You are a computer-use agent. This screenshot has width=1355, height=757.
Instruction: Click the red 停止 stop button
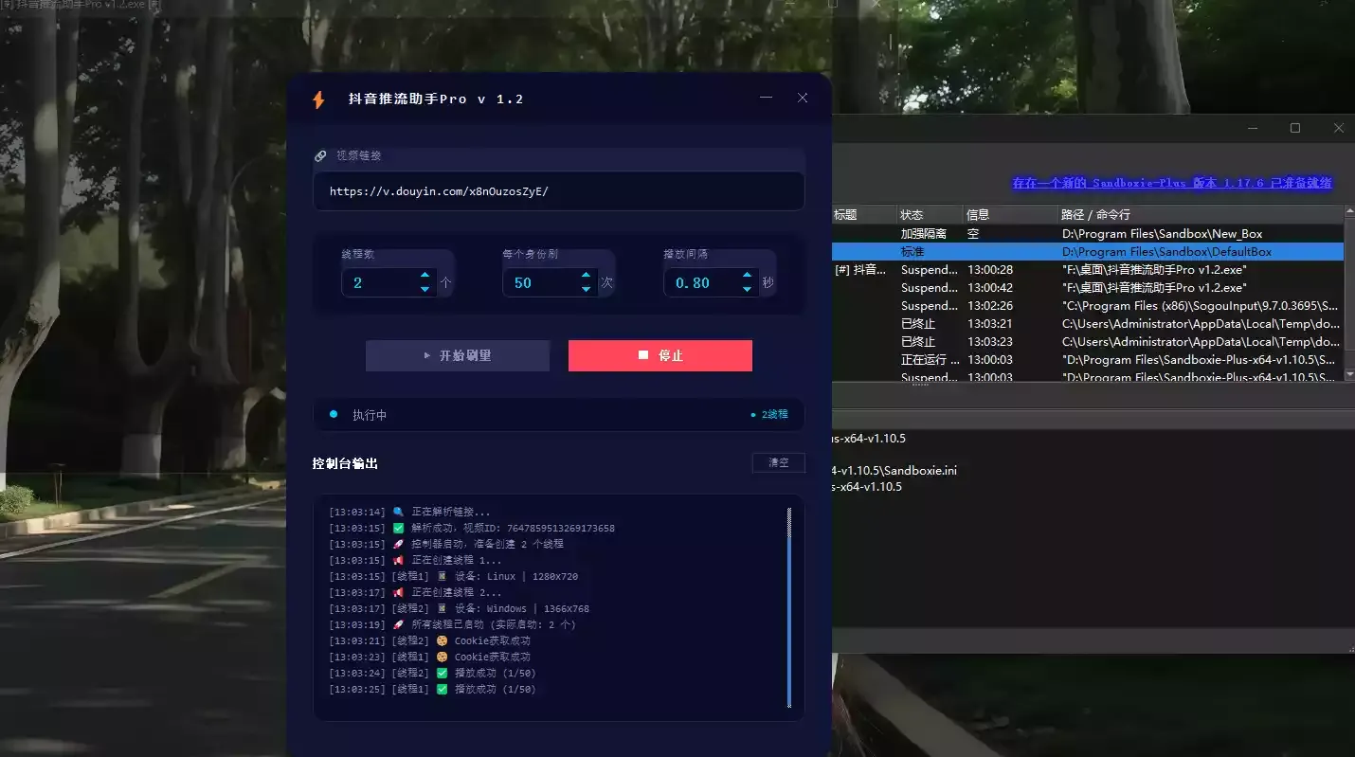pos(660,355)
